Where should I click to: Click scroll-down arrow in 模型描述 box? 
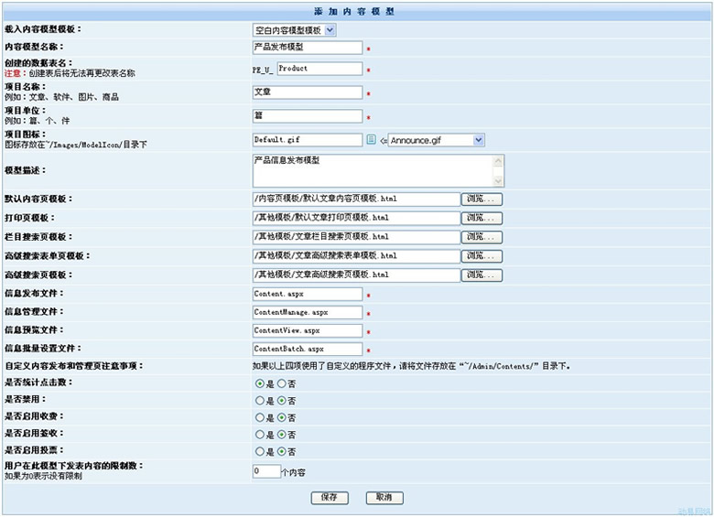(498, 180)
